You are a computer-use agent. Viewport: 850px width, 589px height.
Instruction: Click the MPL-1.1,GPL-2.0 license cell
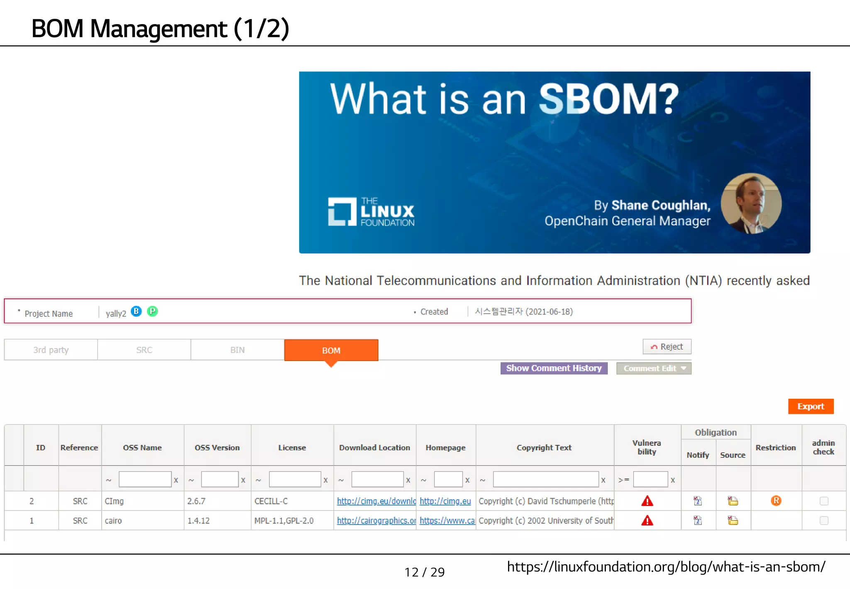pos(292,520)
